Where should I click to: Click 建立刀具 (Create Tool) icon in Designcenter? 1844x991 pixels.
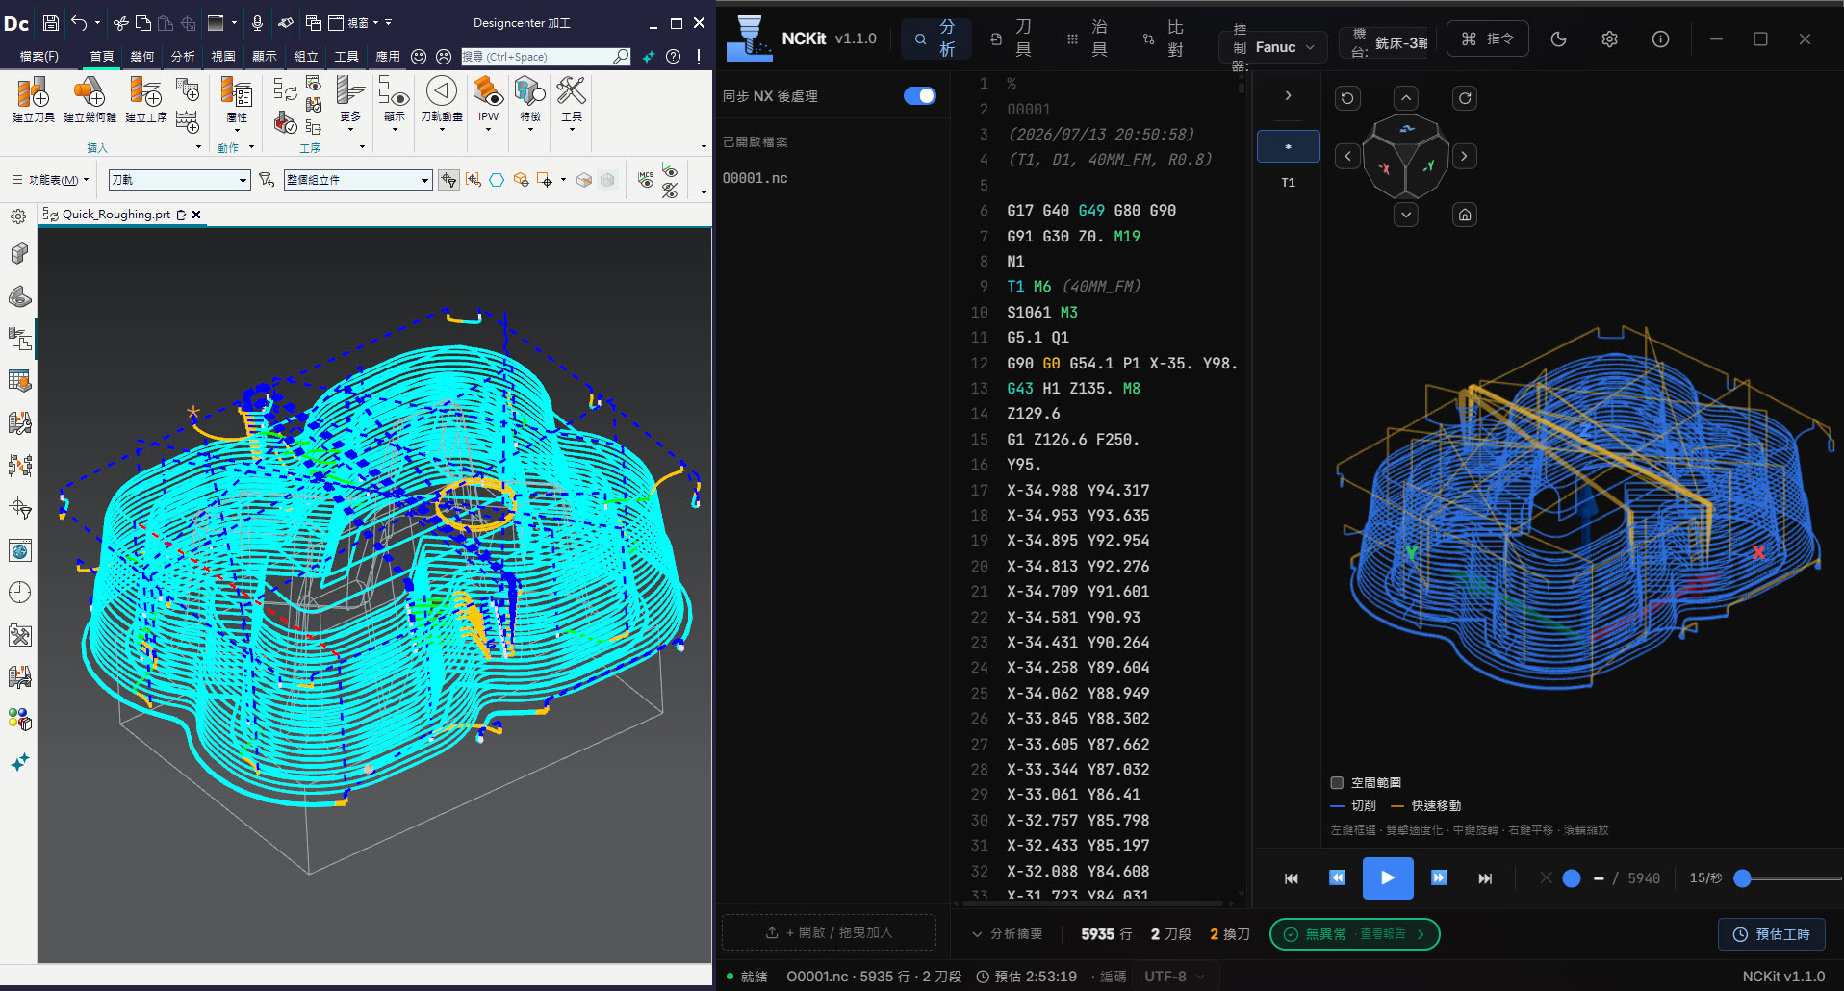[34, 99]
